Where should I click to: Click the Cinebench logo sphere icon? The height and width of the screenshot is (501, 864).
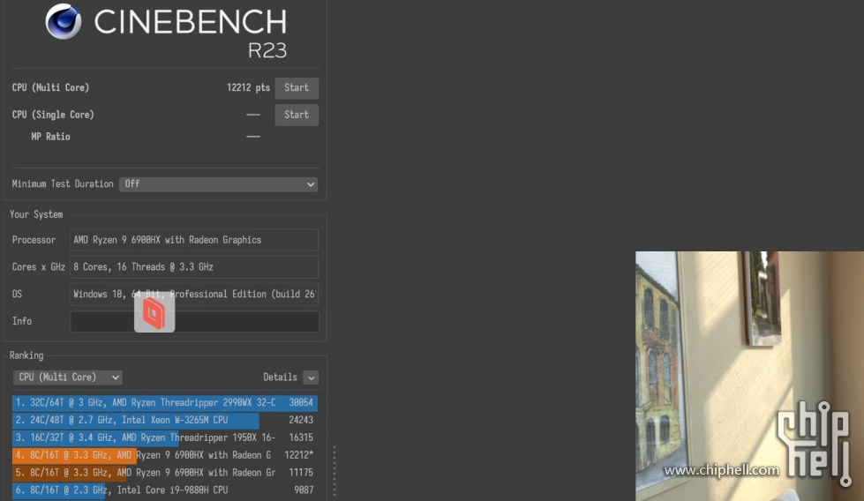coord(64,21)
